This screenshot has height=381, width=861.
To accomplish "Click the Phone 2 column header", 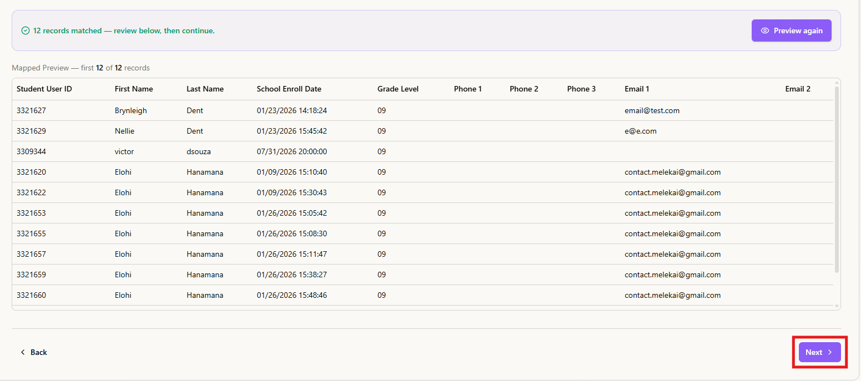I will 524,89.
